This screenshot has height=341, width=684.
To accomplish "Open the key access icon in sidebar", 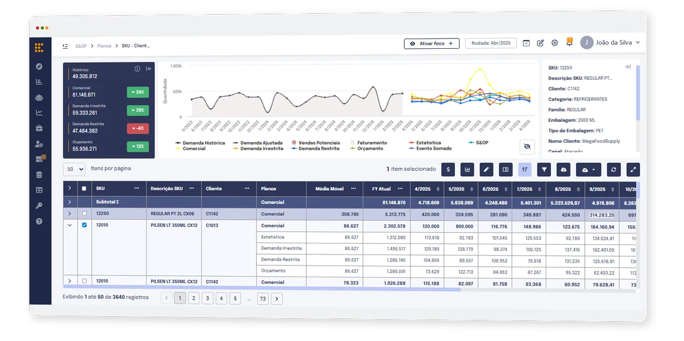I will pyautogui.click(x=39, y=205).
